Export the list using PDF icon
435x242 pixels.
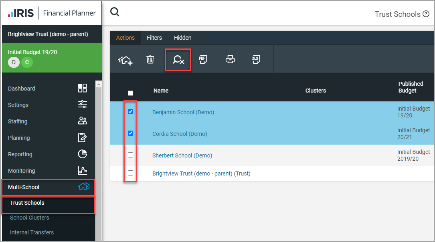(x=203, y=60)
